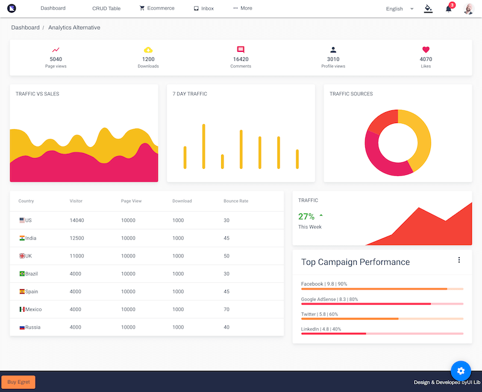The image size is (482, 392).
Task: Open the notifications bell icon
Action: tap(448, 9)
